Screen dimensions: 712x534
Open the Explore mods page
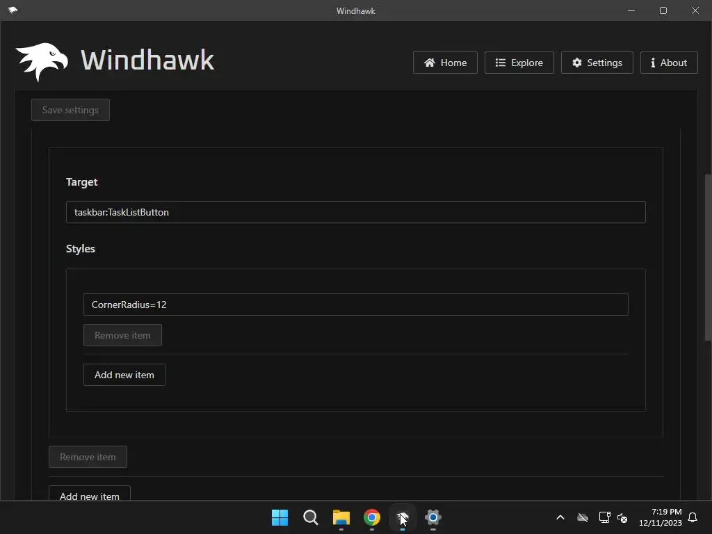(519, 63)
